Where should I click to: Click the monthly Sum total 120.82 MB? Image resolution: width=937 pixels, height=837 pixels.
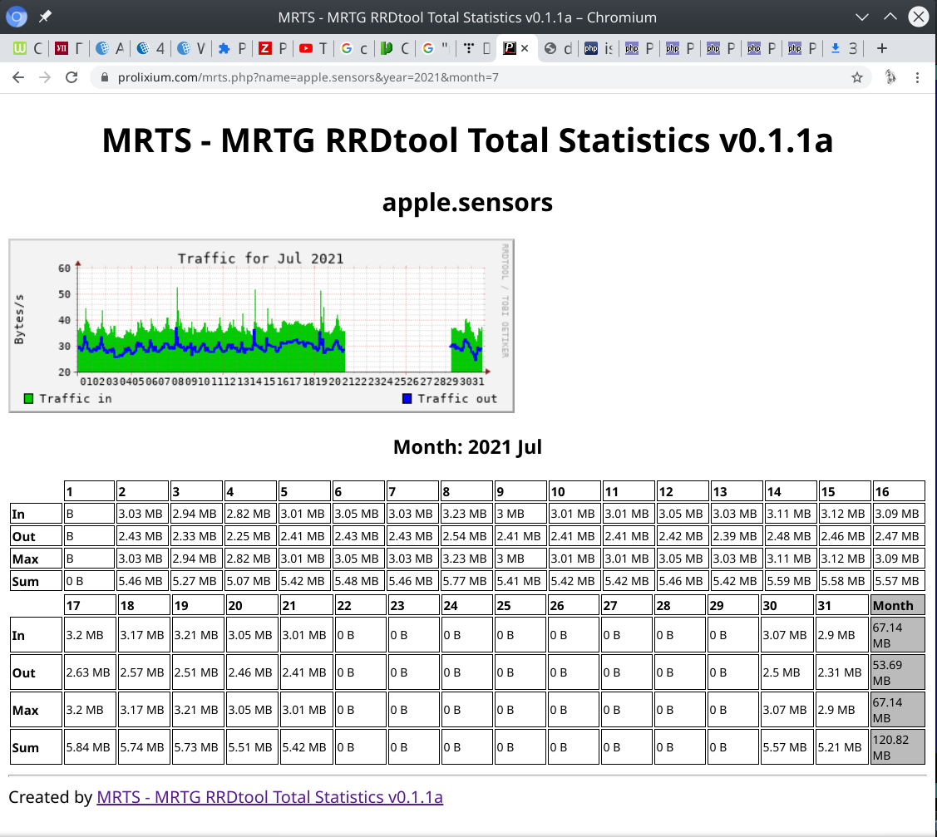pos(898,747)
